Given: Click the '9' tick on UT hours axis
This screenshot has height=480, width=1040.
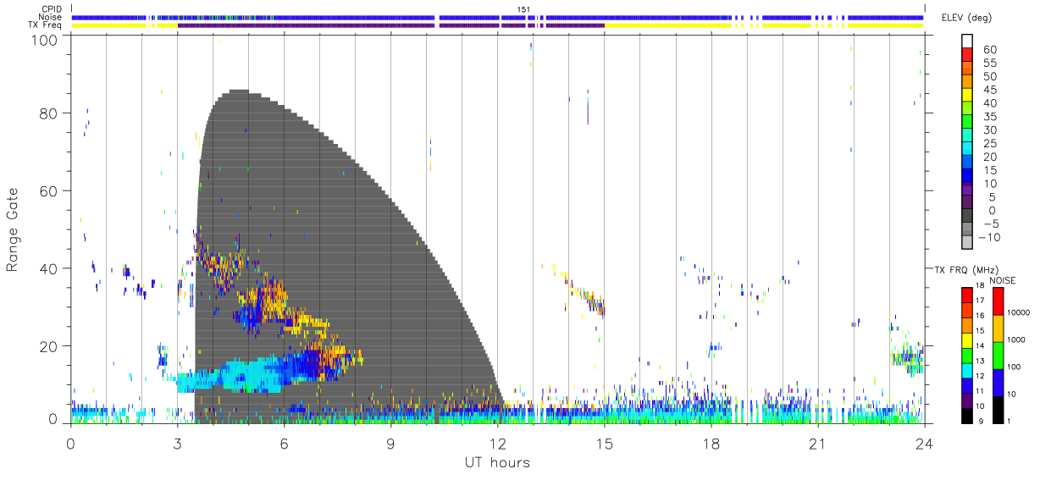Looking at the screenshot, I should coord(391,444).
